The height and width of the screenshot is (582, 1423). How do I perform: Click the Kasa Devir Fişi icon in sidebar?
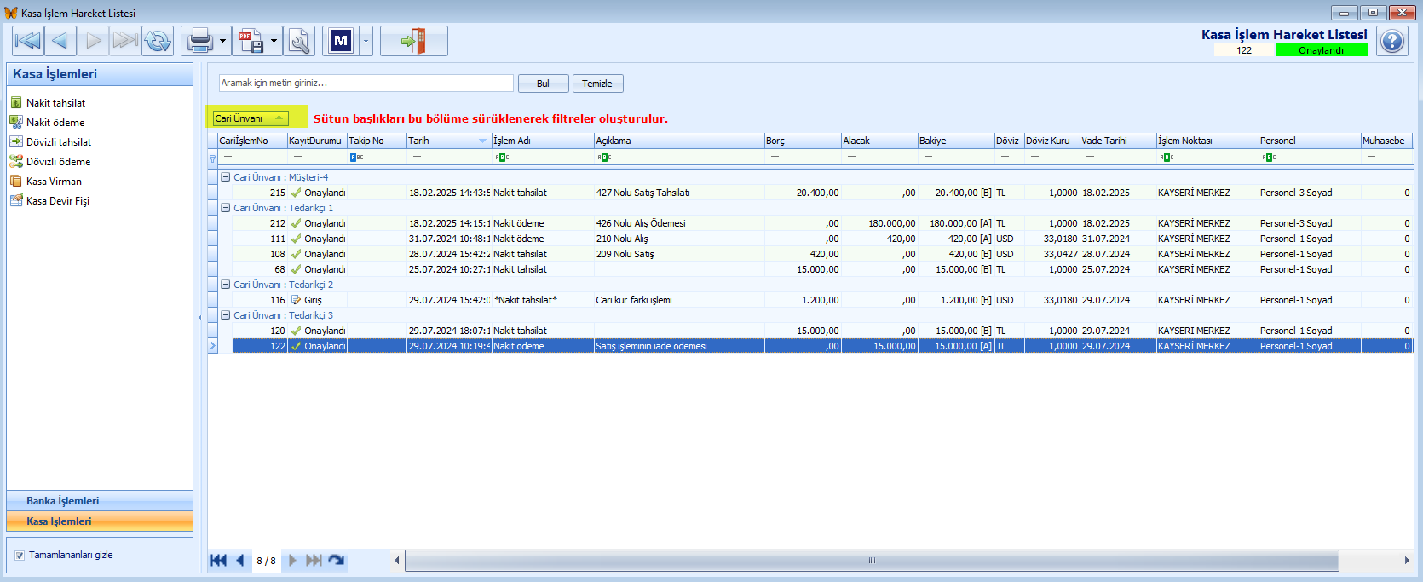pos(16,200)
